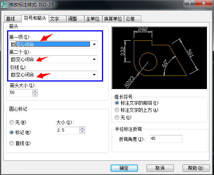The width and height of the screenshot is (214, 175).
Task: Open the 文字 tab
Action: point(57,19)
